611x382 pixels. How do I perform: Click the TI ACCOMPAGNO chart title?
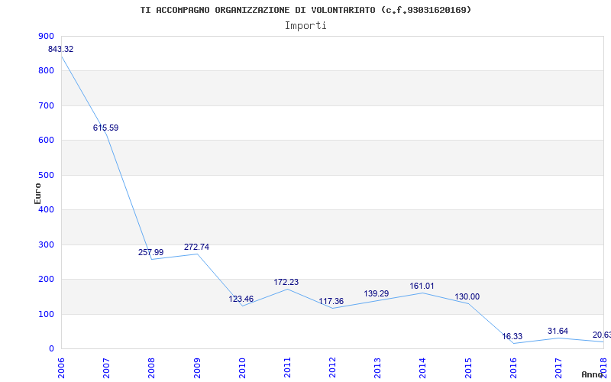click(306, 10)
